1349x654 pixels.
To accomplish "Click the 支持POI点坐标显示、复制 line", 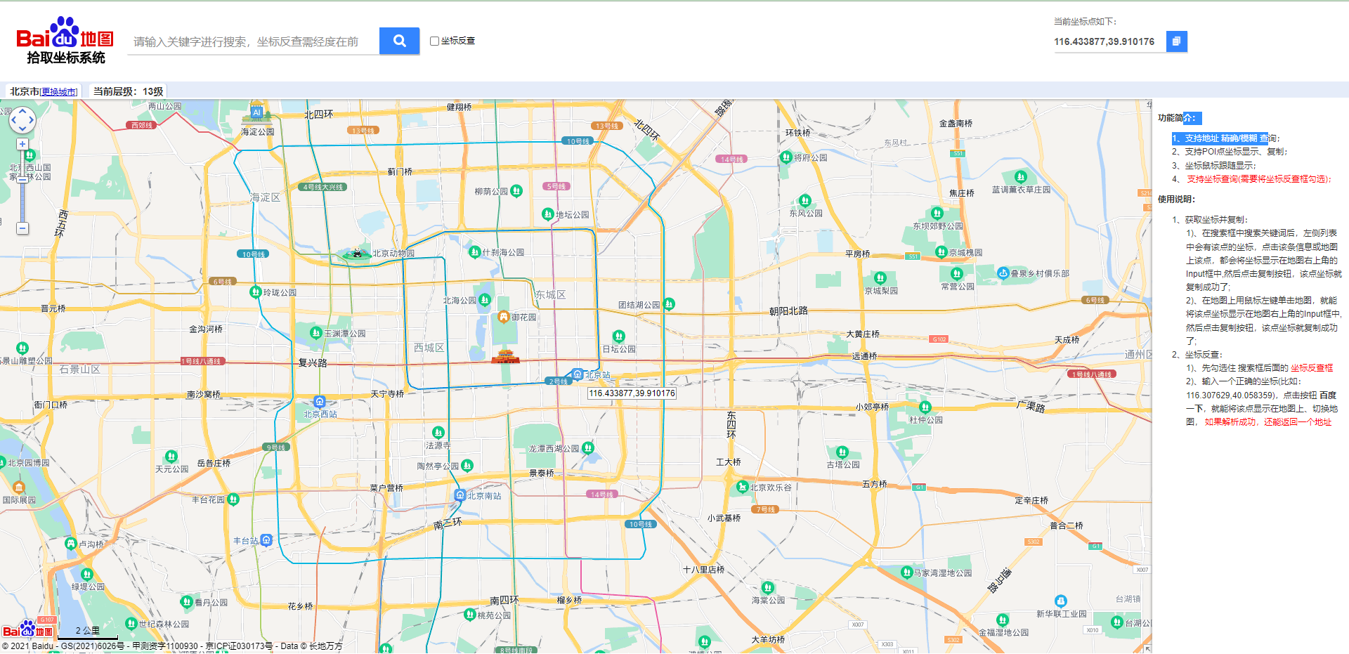I will pyautogui.click(x=1229, y=152).
